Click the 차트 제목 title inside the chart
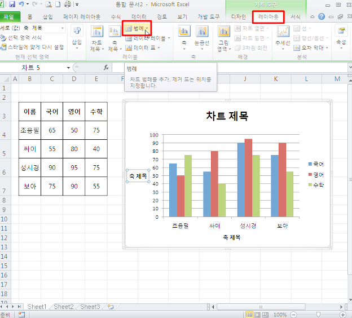 227,116
